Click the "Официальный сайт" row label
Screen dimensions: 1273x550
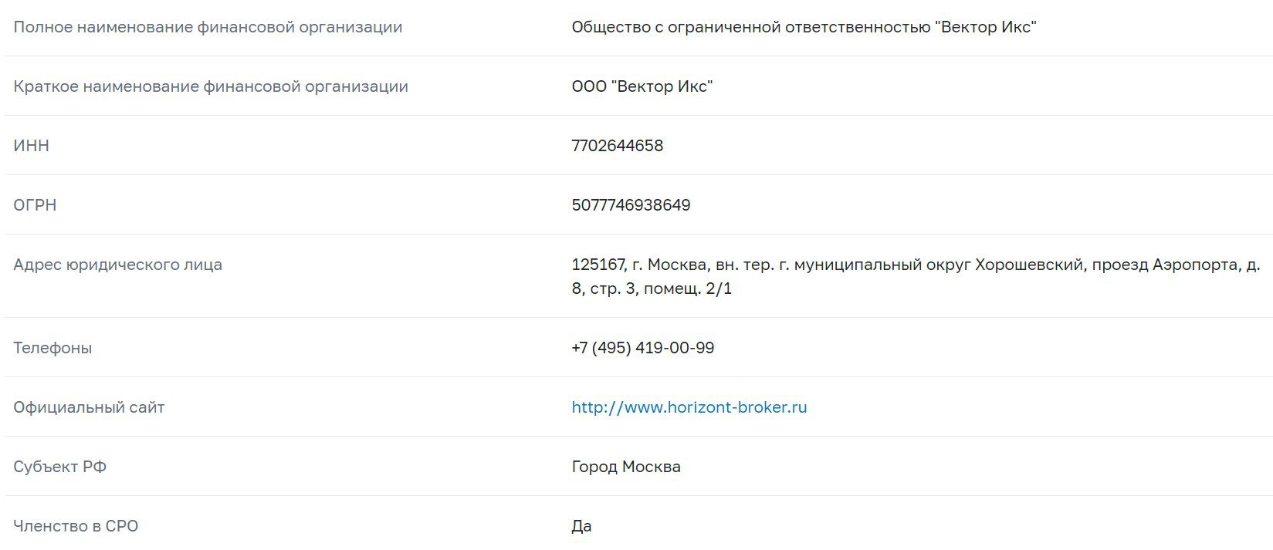coord(89,407)
